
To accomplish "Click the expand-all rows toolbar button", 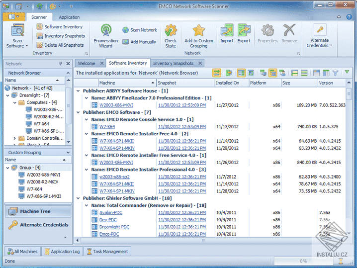I will pos(295,73).
